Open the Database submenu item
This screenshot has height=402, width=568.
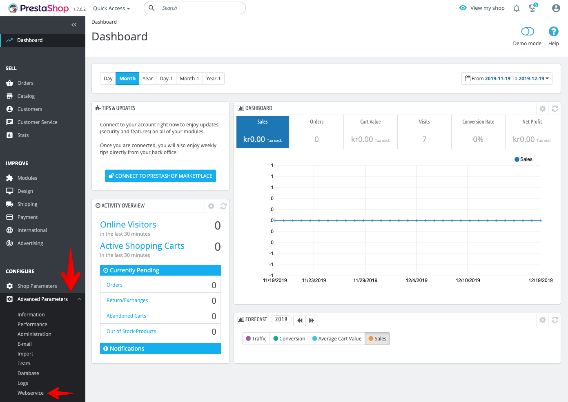tap(28, 373)
